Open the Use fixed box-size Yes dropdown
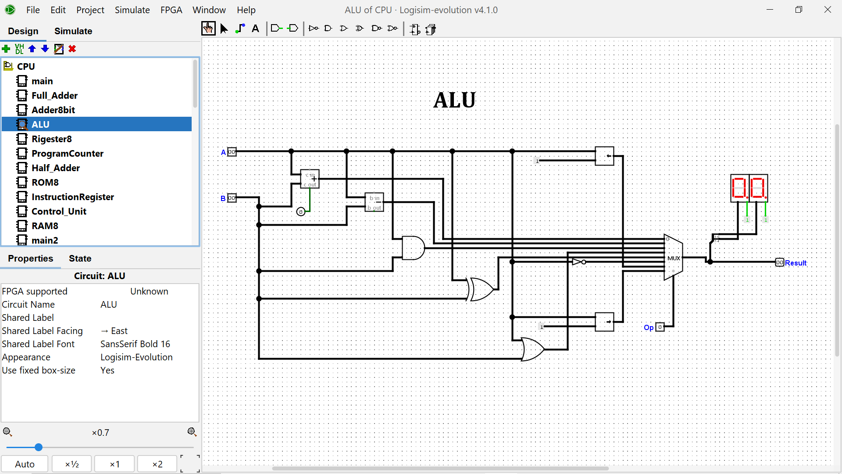 point(149,370)
